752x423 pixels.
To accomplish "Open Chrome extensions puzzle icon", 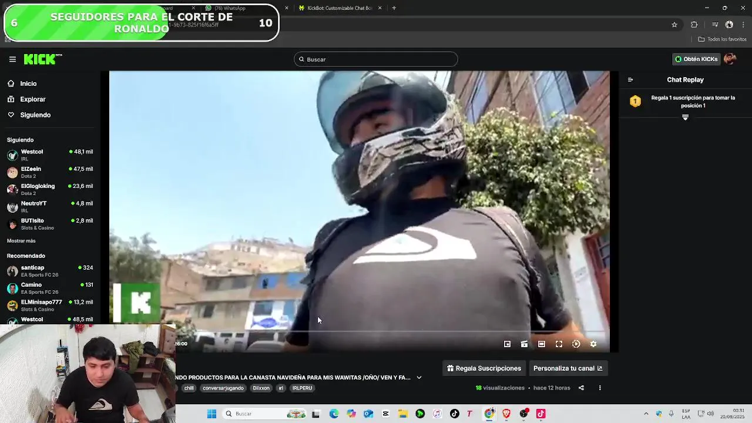I will coord(694,25).
